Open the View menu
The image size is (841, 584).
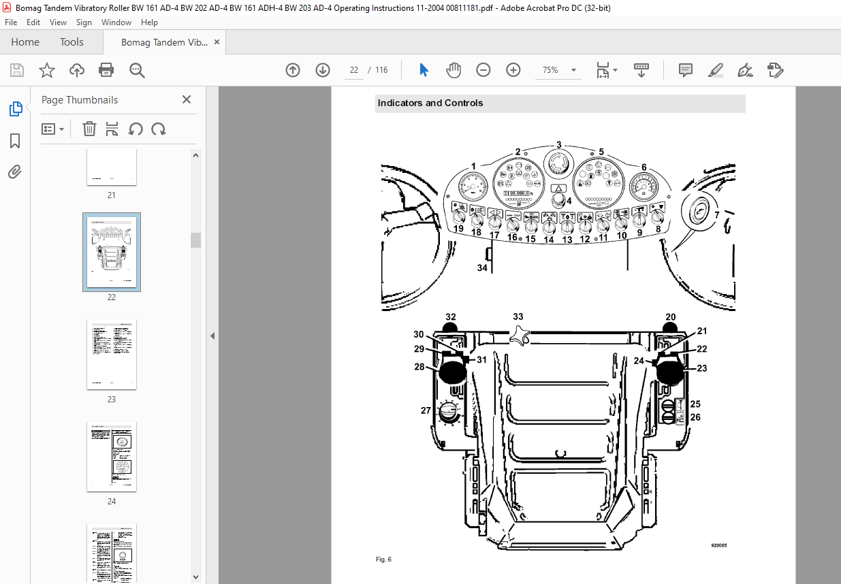(x=59, y=22)
